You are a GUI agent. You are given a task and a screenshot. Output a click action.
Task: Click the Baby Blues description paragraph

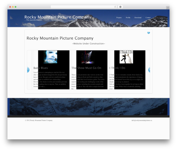(50, 79)
